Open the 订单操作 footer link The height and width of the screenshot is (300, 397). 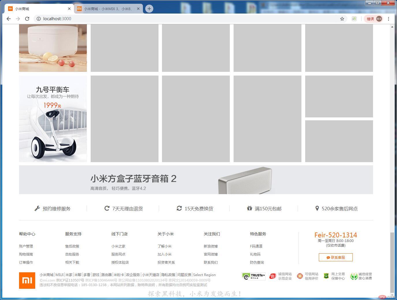pyautogui.click(x=26, y=262)
